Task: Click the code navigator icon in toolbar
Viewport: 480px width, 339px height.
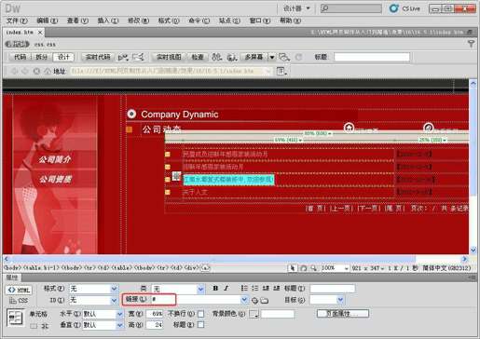Action: point(138,57)
